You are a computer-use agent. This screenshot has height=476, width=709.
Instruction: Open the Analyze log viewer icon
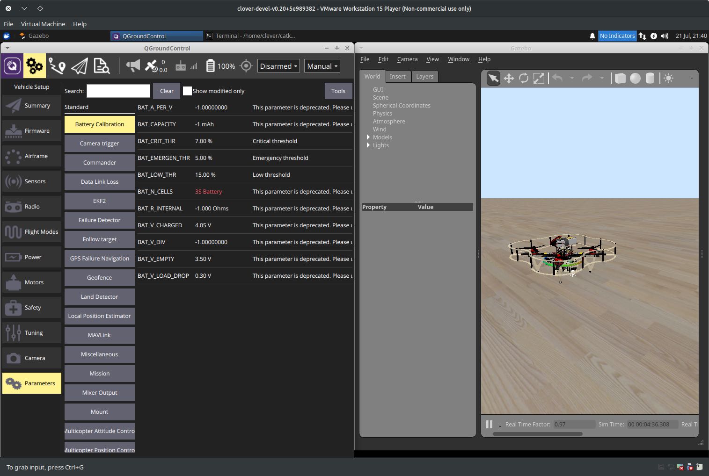[x=102, y=66]
